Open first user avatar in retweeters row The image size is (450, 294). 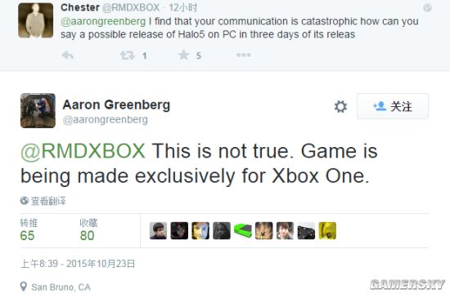click(x=158, y=230)
